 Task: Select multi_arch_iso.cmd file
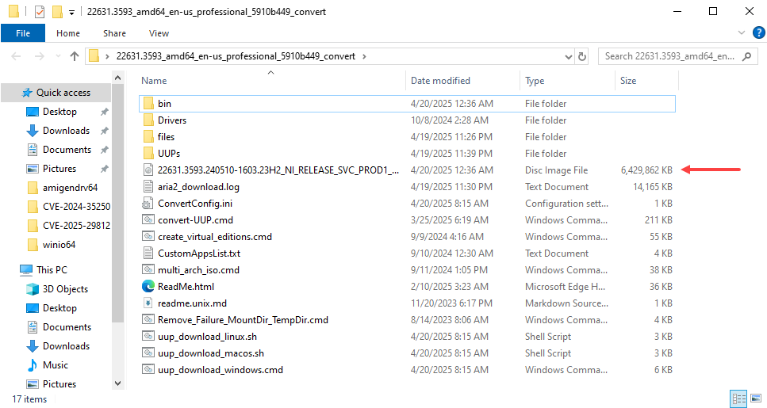point(407,269)
